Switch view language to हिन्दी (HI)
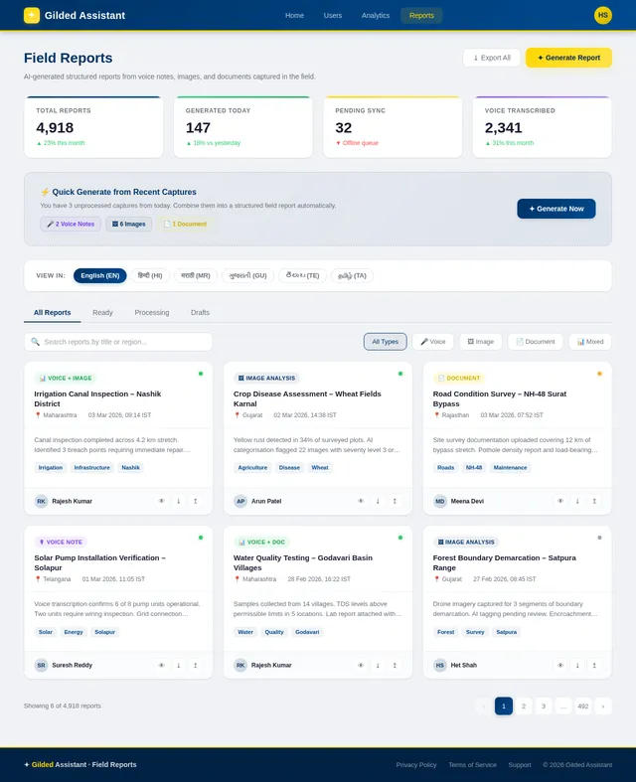 (150, 275)
